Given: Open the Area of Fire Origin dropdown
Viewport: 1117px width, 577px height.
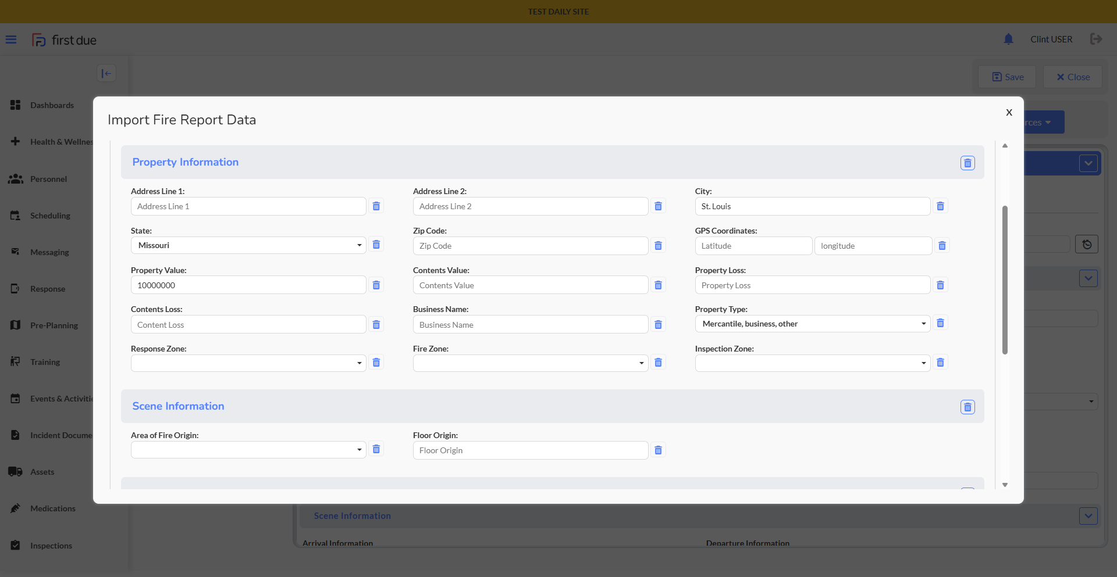Looking at the screenshot, I should click(x=248, y=450).
